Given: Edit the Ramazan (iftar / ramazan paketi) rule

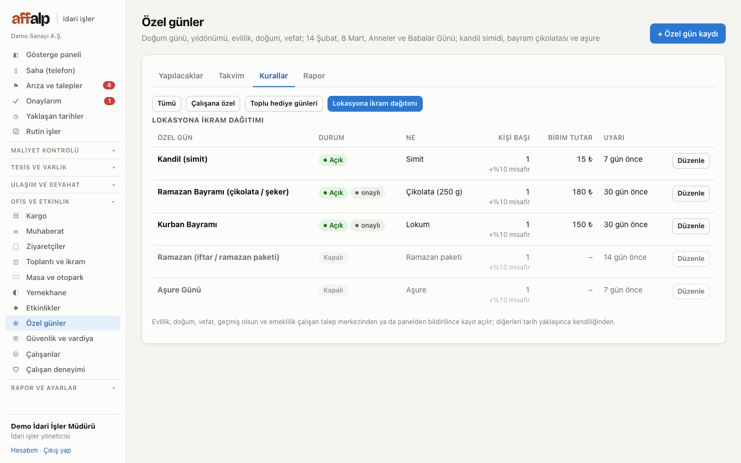Looking at the screenshot, I should [691, 259].
